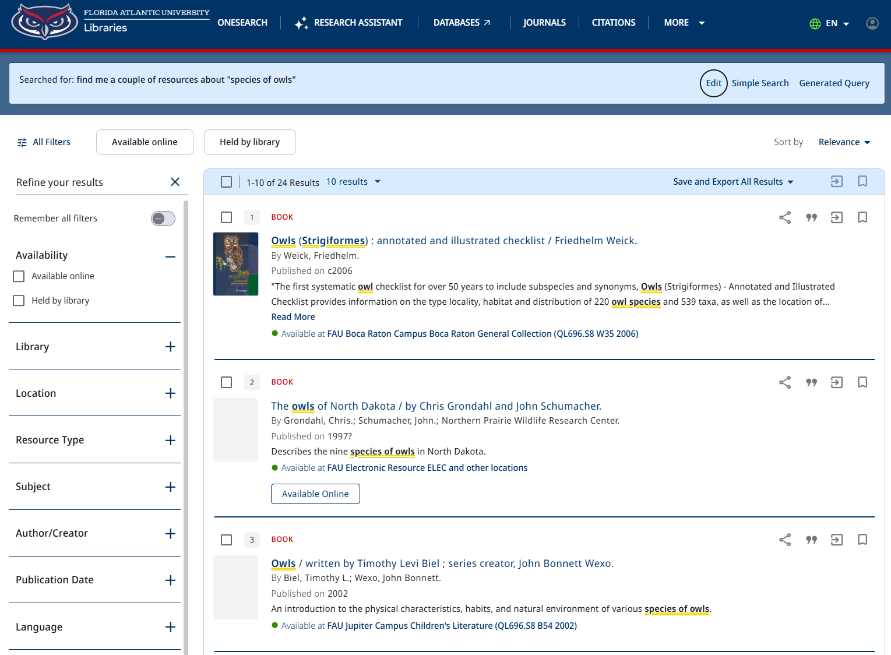Go to Journals in the top menu

pyautogui.click(x=544, y=23)
